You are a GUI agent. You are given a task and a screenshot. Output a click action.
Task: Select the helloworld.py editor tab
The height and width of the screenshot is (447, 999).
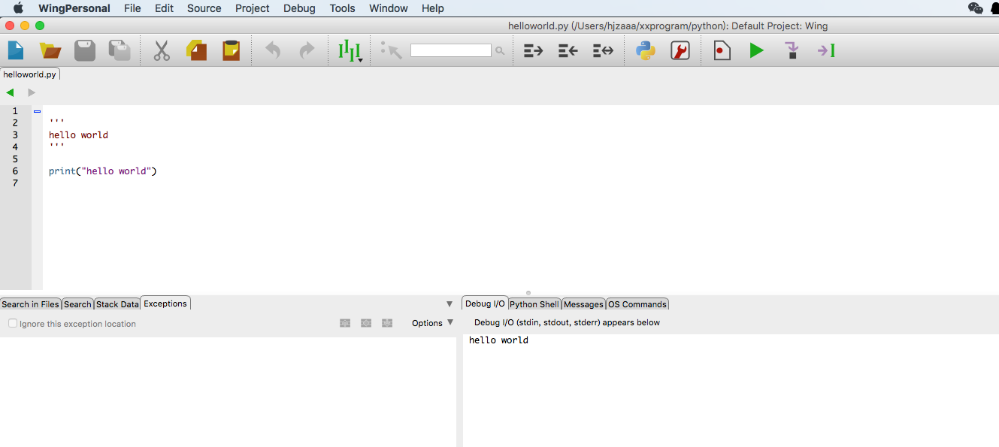[30, 74]
